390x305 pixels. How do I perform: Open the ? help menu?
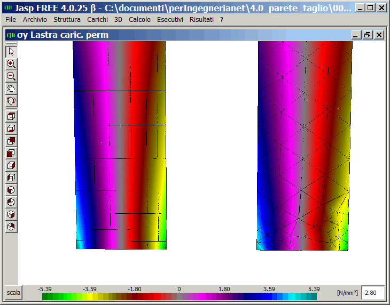pyautogui.click(x=222, y=20)
